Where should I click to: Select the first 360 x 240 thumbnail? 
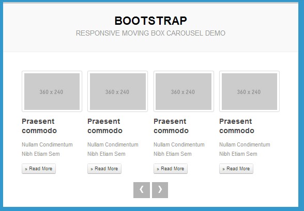pos(52,91)
